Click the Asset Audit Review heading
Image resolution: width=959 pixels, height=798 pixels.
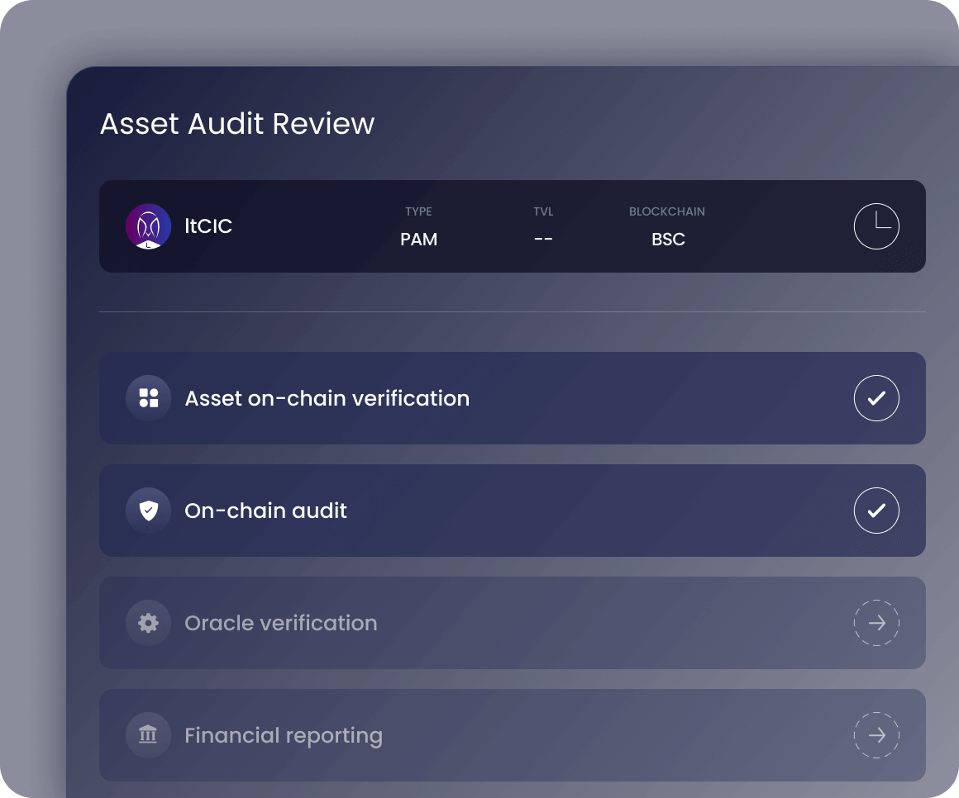point(237,124)
